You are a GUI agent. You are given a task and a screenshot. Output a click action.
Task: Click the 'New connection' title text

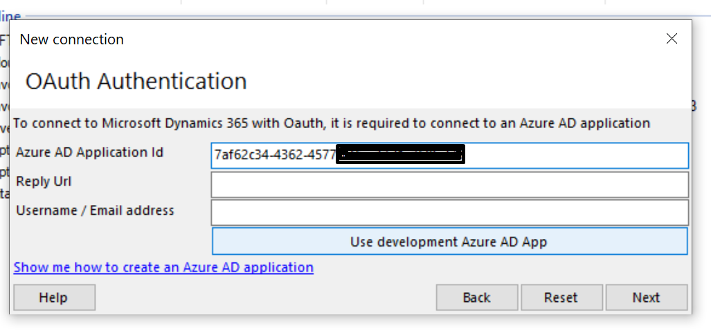point(71,39)
